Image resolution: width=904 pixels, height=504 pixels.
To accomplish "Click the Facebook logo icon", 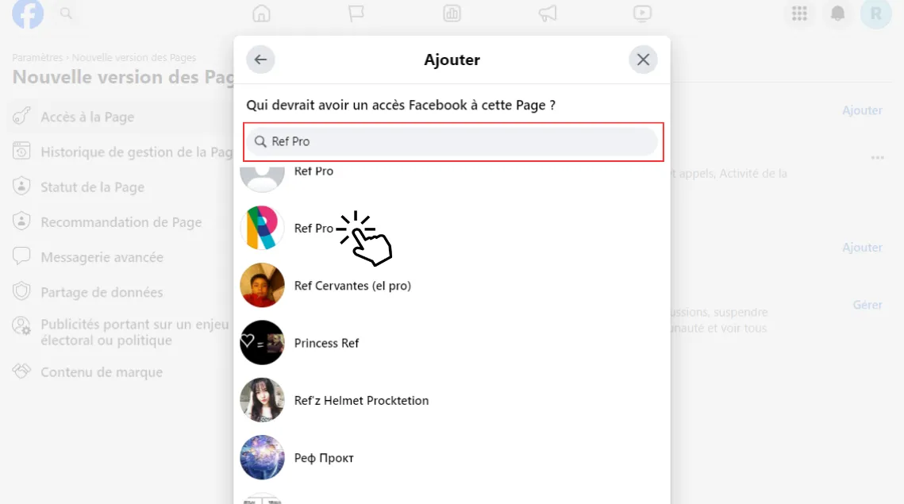I will [28, 13].
